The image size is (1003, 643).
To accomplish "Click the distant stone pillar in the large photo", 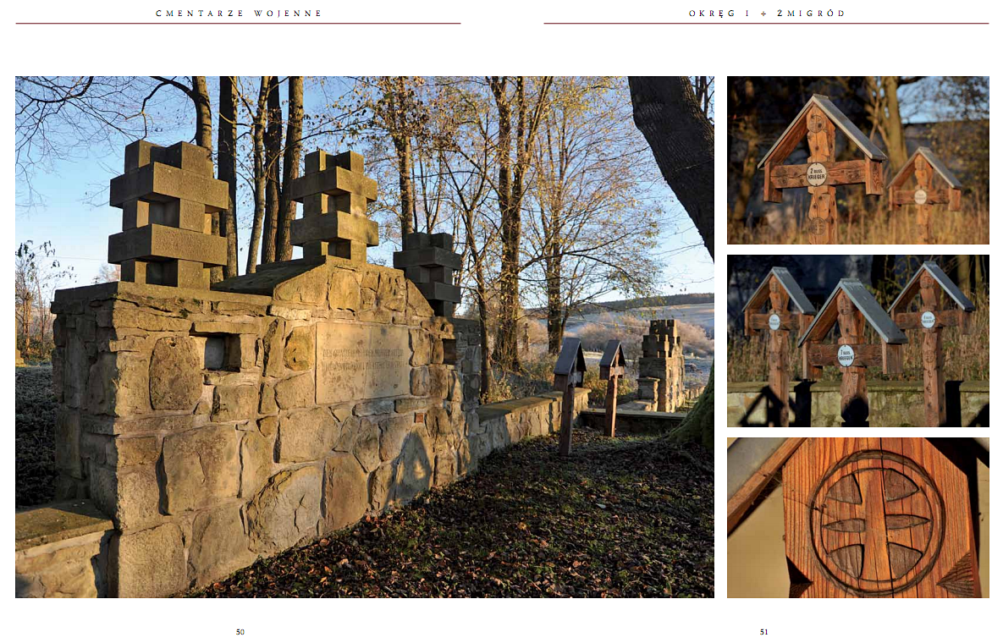I will tap(661, 364).
